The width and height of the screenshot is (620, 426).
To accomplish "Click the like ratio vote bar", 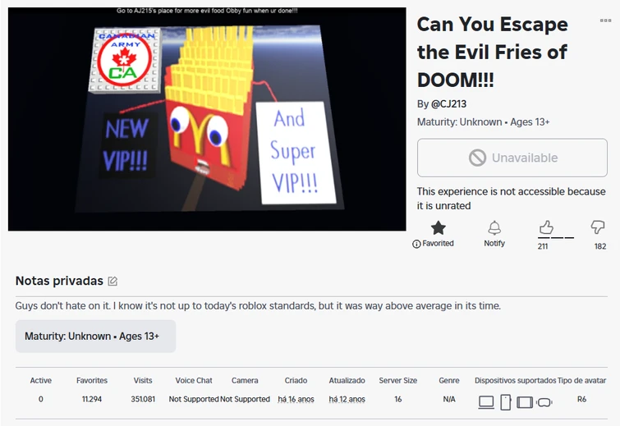I will pyautogui.click(x=556, y=238).
